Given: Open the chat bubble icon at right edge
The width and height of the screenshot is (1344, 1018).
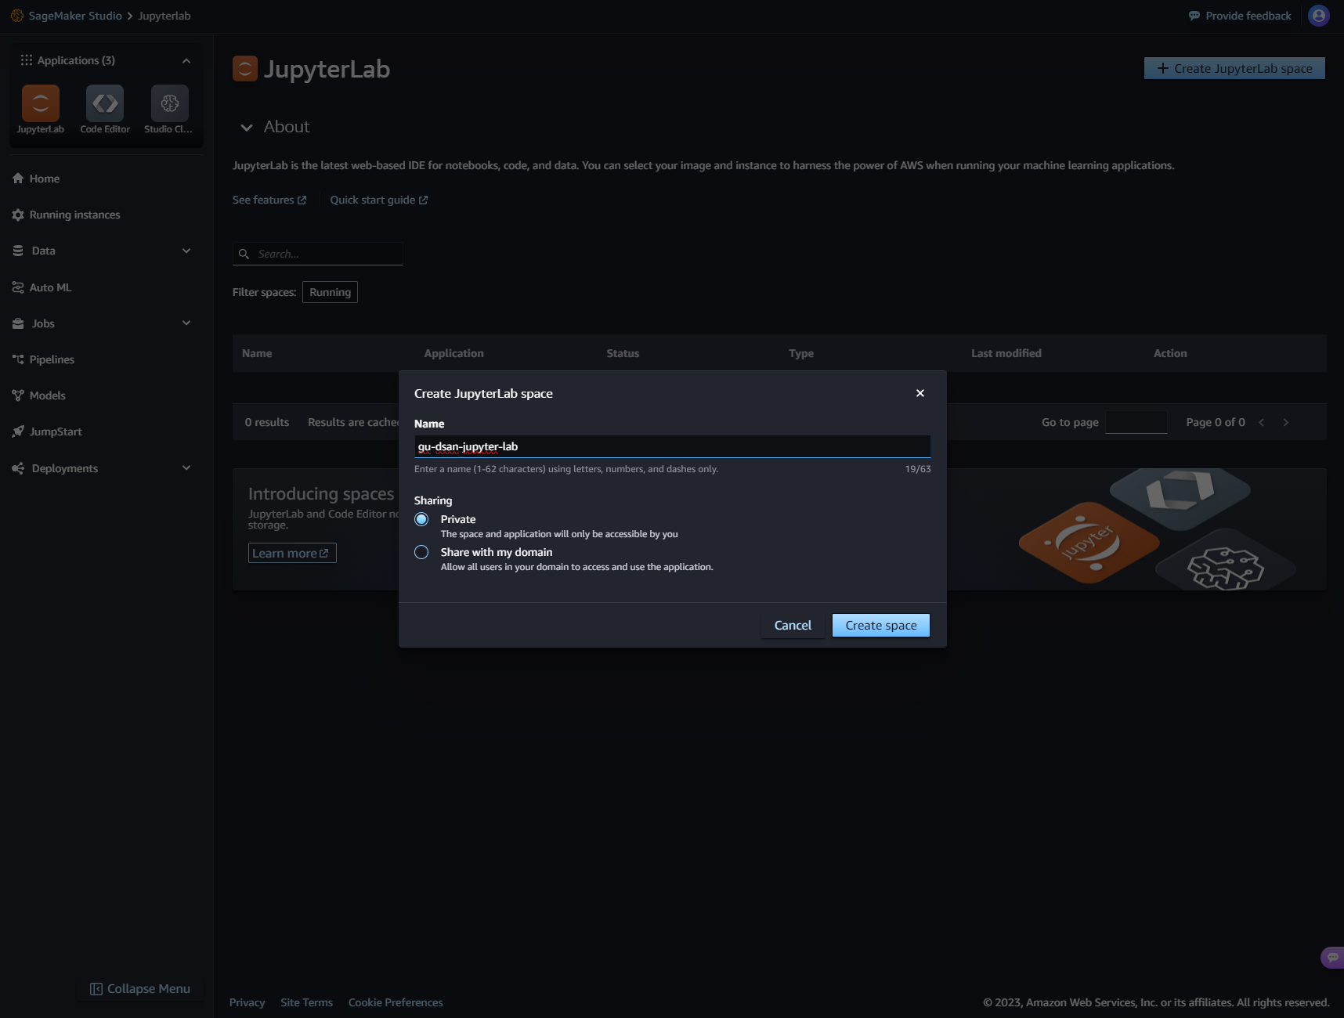Looking at the screenshot, I should (x=1333, y=957).
